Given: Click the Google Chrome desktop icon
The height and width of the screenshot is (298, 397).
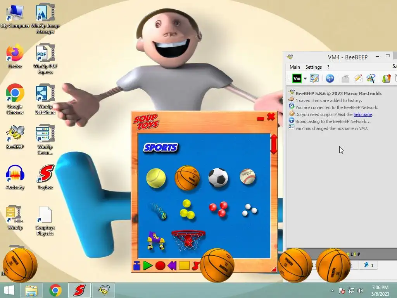Looking at the screenshot, I should click(15, 99).
